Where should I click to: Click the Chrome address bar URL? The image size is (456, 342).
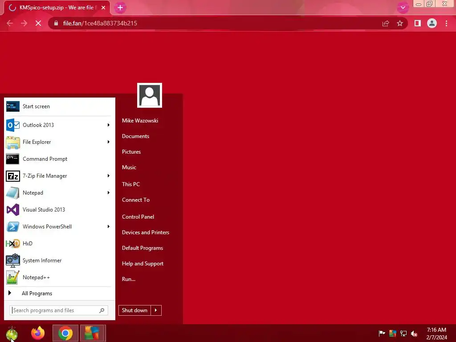pos(100,23)
